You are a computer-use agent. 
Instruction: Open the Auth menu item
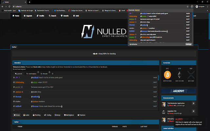[x=76, y=16]
